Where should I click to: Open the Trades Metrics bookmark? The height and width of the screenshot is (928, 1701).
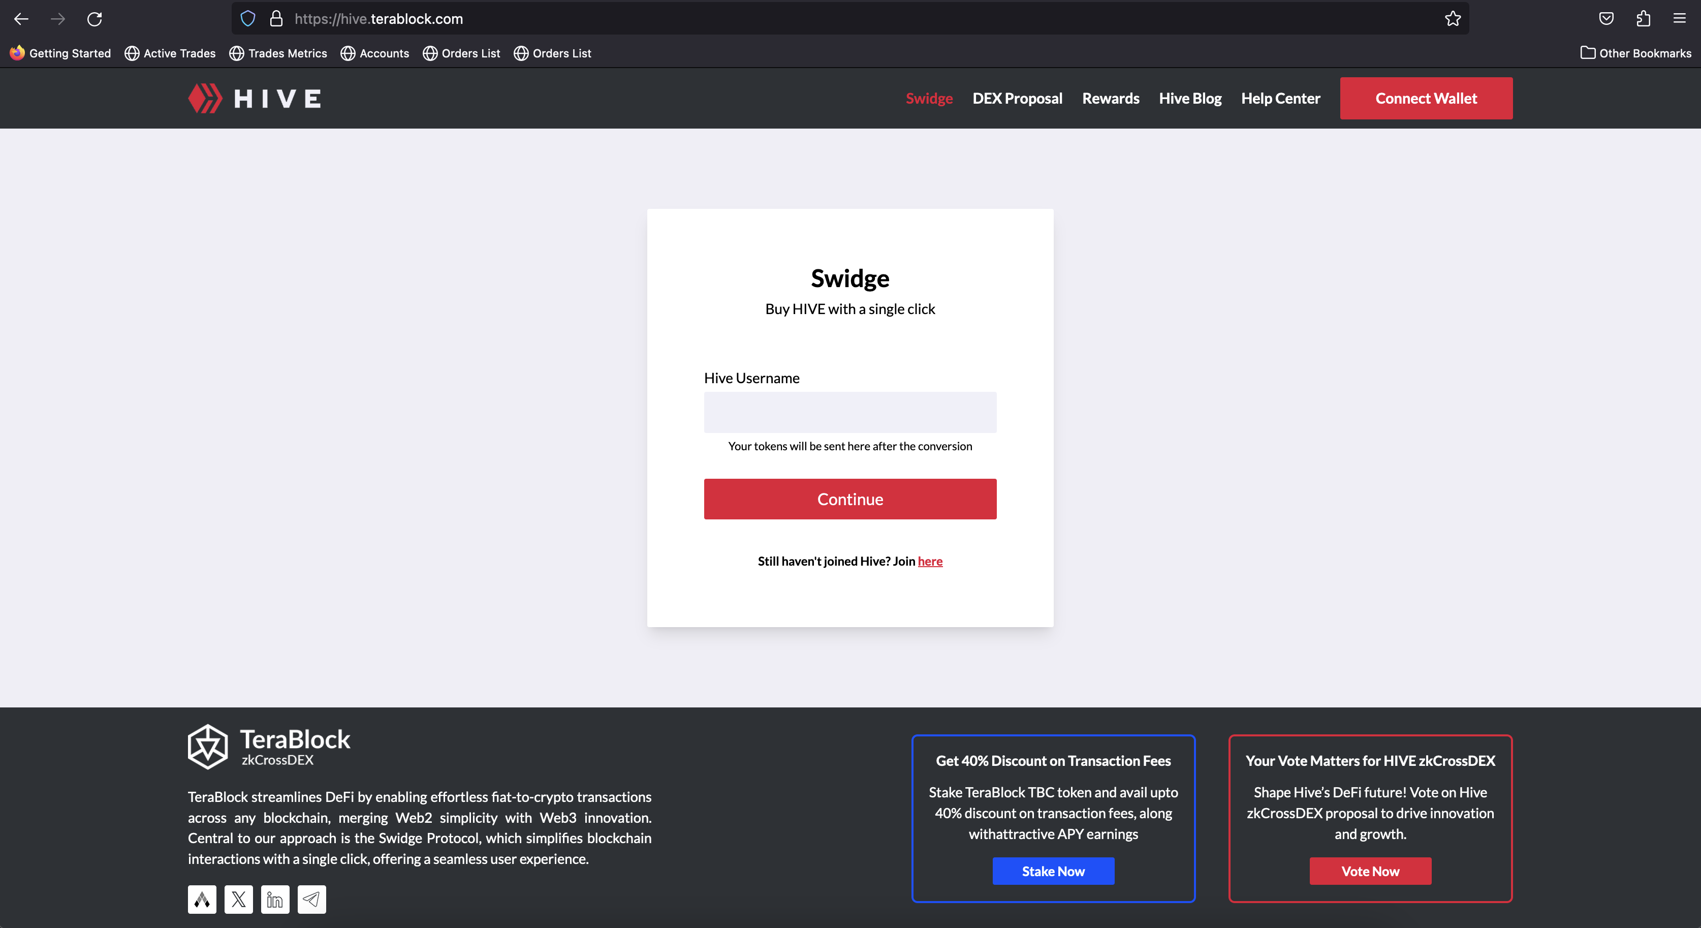point(278,53)
